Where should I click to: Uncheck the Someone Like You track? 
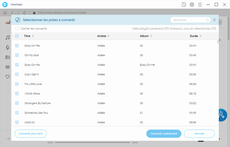[x=17, y=113]
